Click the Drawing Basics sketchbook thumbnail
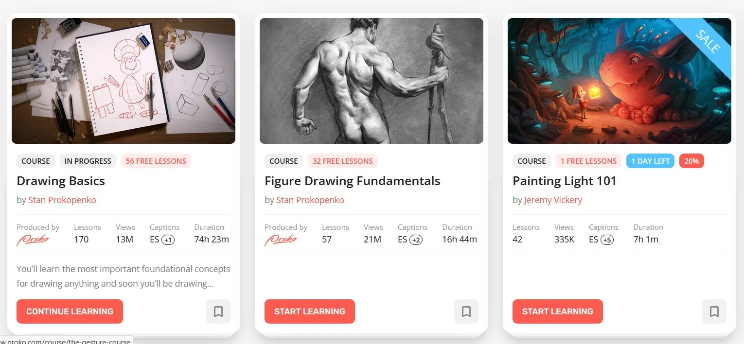This screenshot has width=744, height=344. 124,81
